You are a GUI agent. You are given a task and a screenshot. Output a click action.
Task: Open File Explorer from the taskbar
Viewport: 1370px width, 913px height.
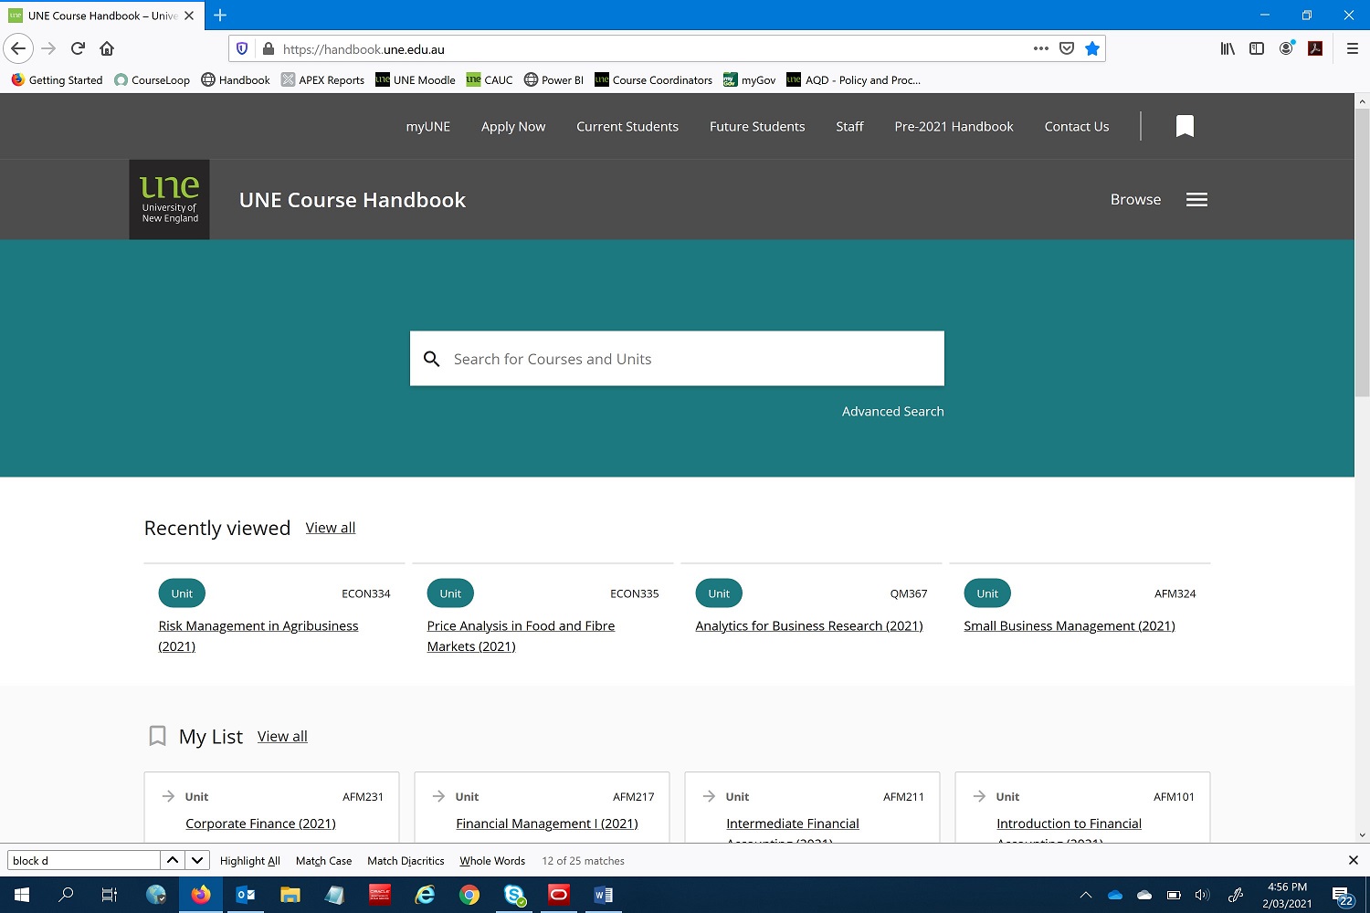(x=290, y=895)
